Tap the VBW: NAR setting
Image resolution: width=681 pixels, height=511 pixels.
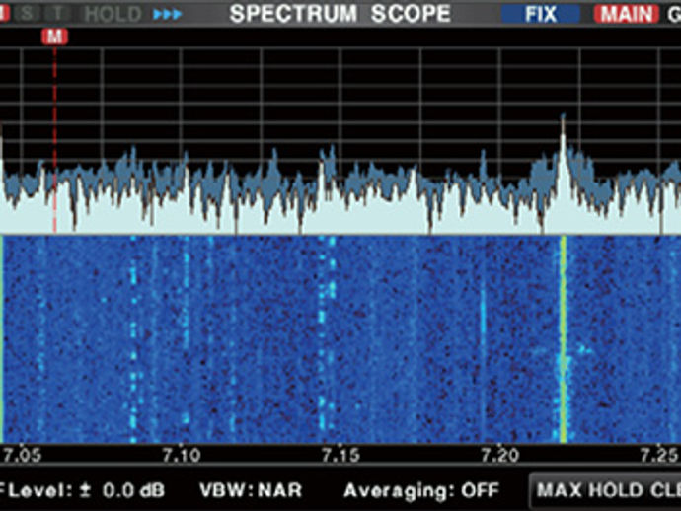tap(251, 490)
